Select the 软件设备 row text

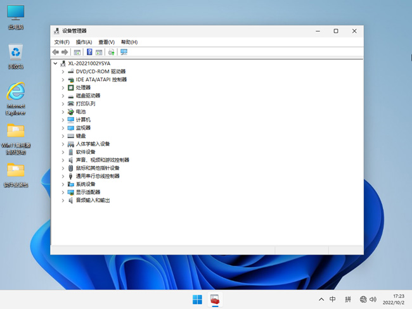(x=86, y=152)
